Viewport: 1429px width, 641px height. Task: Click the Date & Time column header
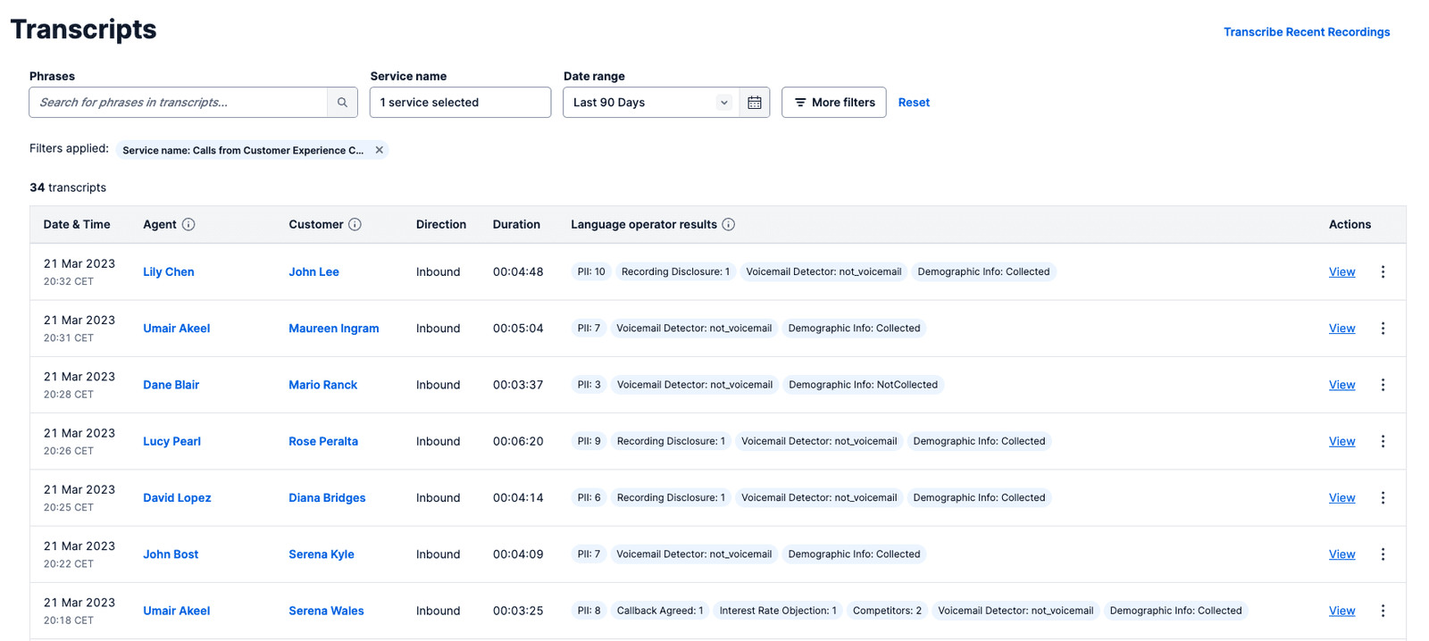pos(77,225)
